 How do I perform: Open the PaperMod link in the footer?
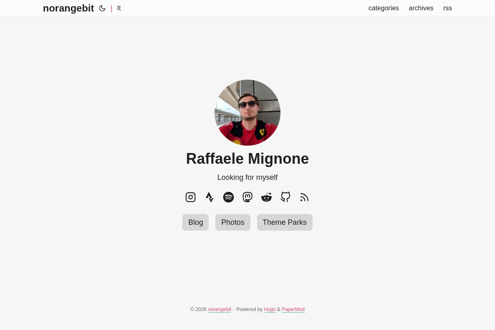[x=293, y=309]
